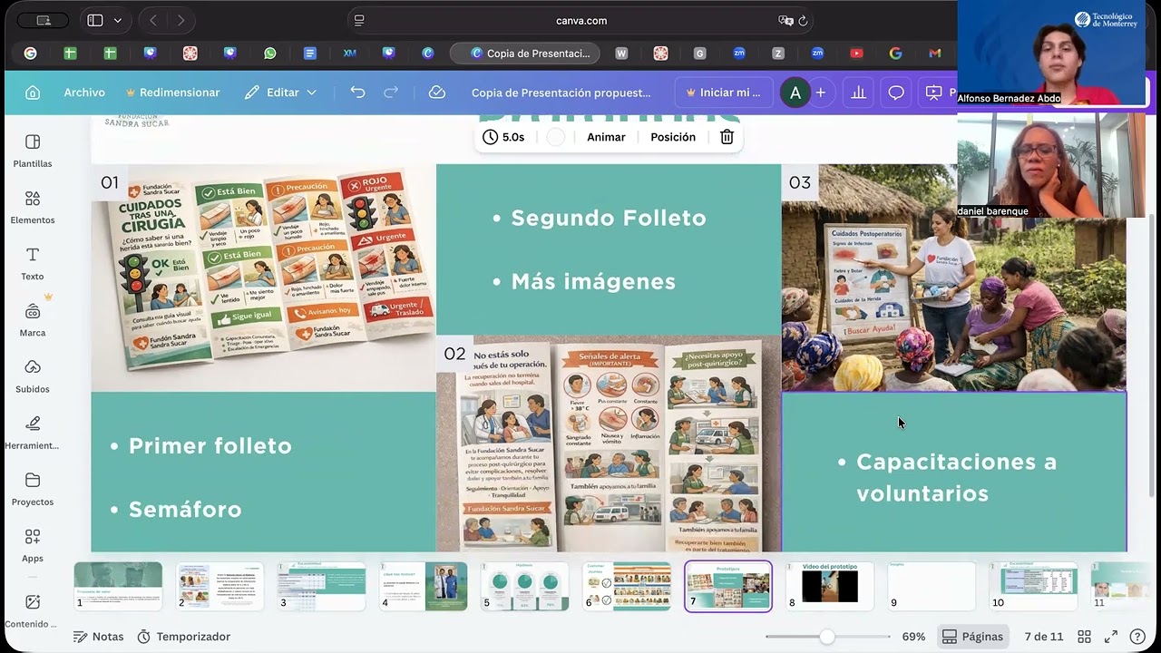Screen dimensions: 1161x653
Task: Select page 10 thumbnail
Action: (1032, 586)
